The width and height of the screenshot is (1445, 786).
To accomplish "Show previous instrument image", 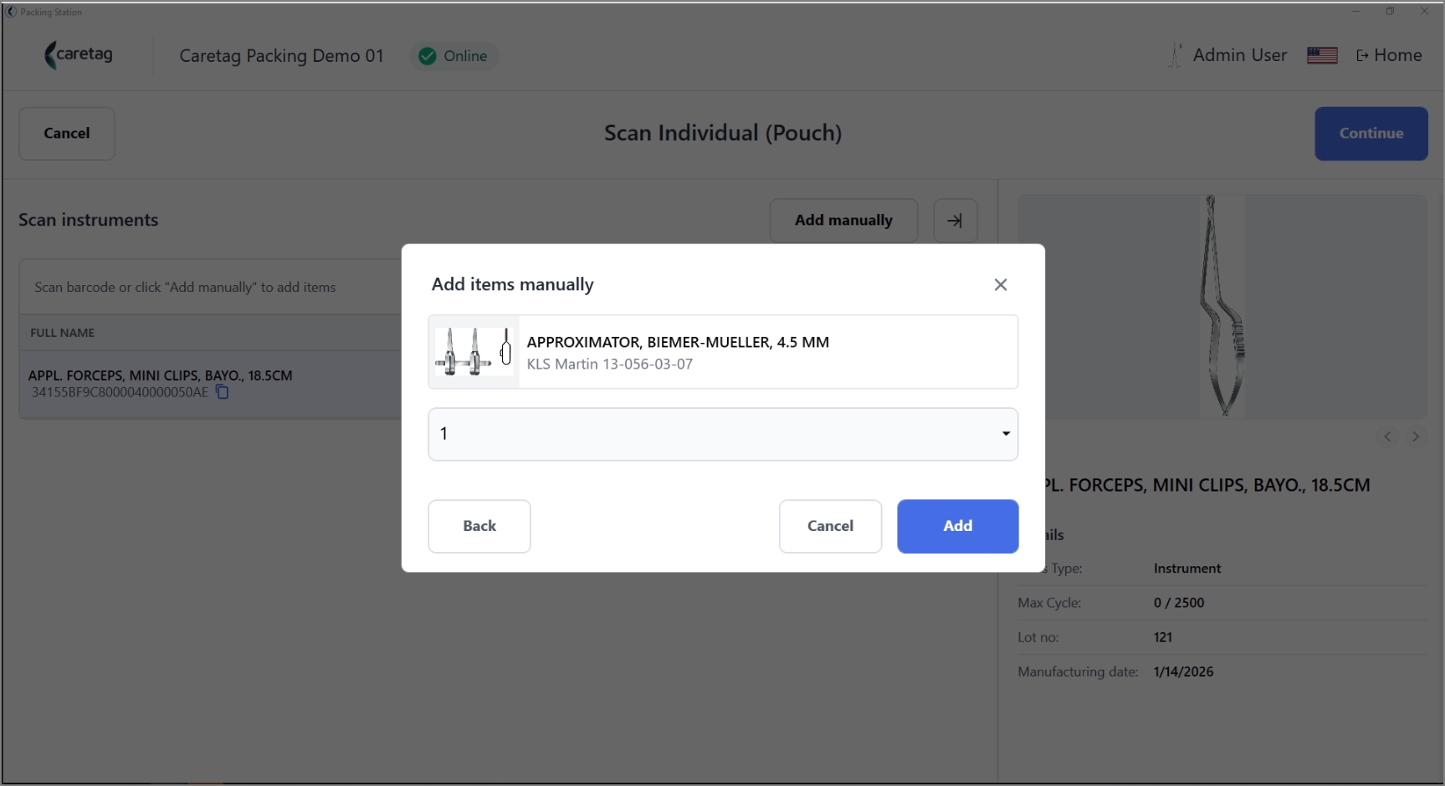I will pos(1387,436).
